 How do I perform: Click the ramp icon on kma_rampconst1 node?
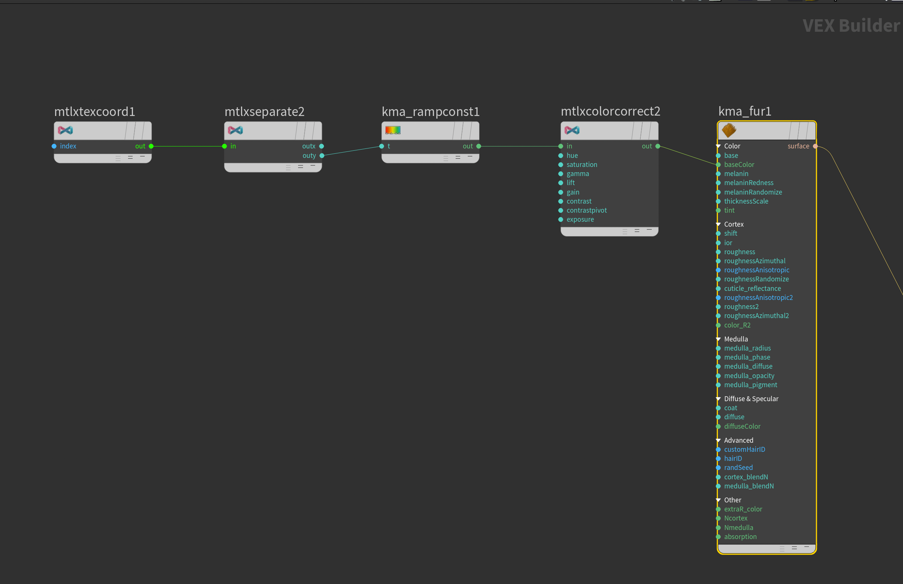(393, 130)
